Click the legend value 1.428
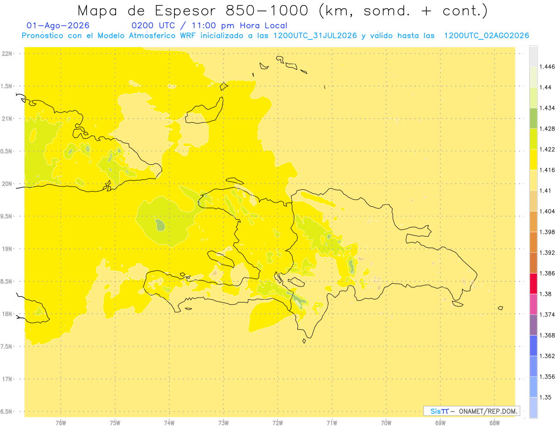The width and height of the screenshot is (555, 429). coord(548,129)
